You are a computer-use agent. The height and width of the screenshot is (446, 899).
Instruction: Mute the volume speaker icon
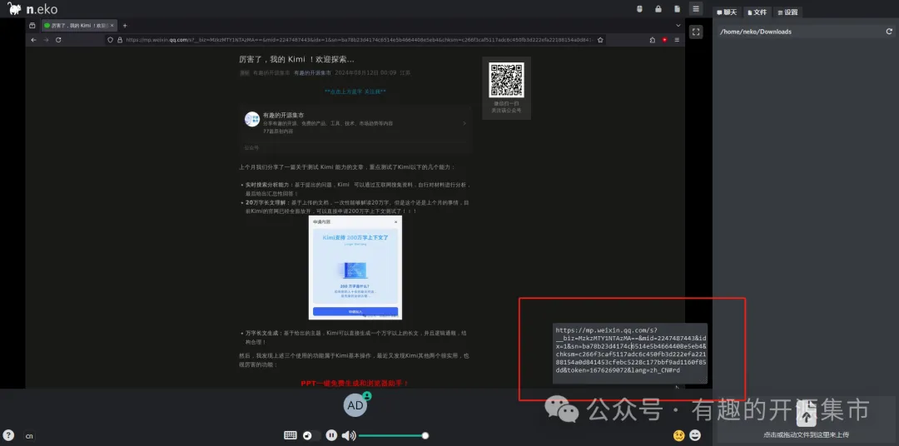[349, 436]
